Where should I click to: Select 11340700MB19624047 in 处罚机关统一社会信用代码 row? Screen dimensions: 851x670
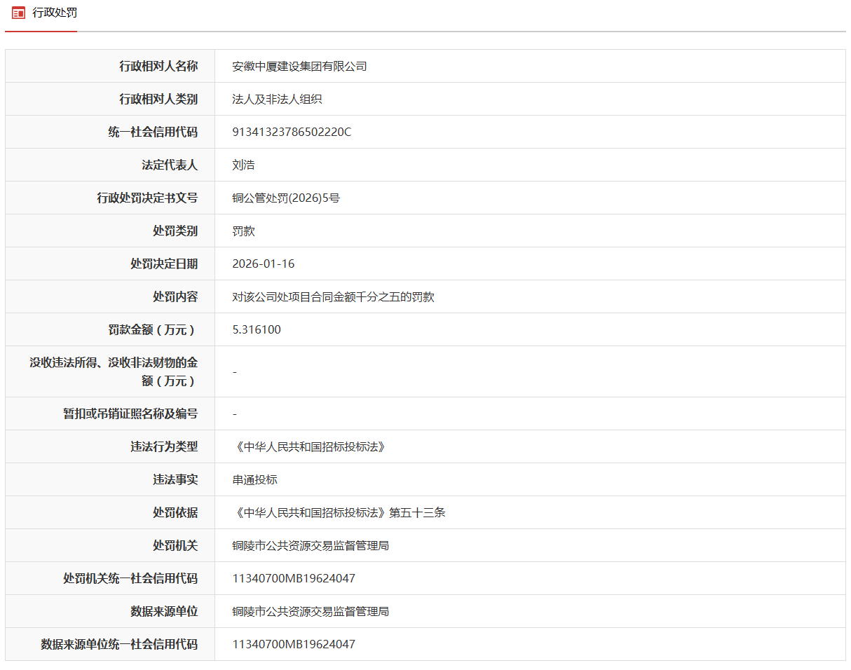click(x=294, y=579)
